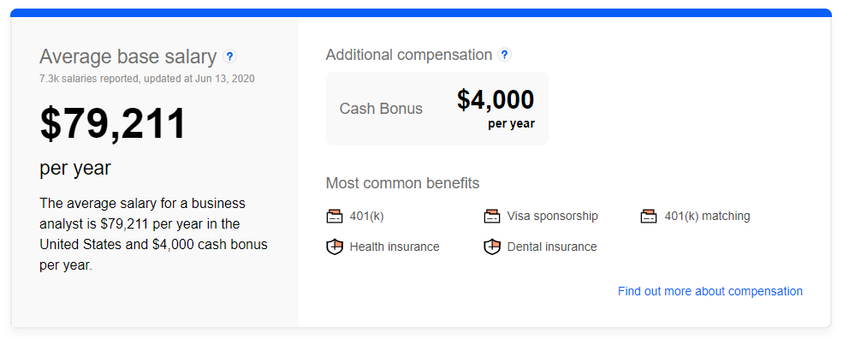Click the Health insurance shield icon
This screenshot has height=339, width=843.
335,247
